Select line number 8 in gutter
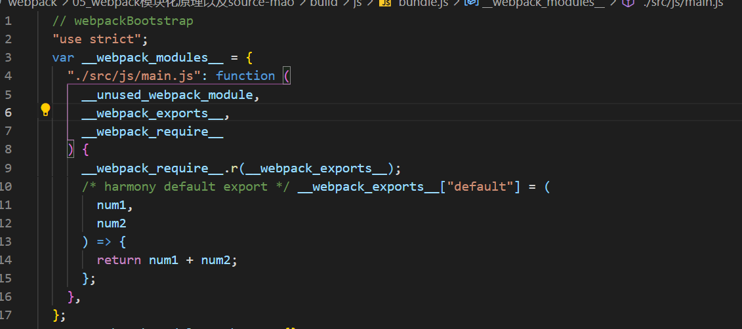742x329 pixels. (8, 149)
